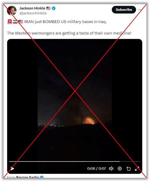This screenshot has height=182, width=150.
Task: Click the red siren emoji in the tweet
Action: 10,21
